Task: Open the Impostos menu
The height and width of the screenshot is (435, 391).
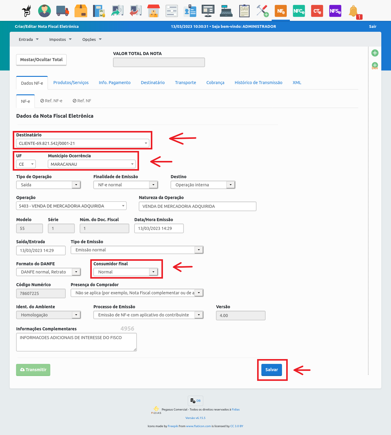Action: click(60, 39)
